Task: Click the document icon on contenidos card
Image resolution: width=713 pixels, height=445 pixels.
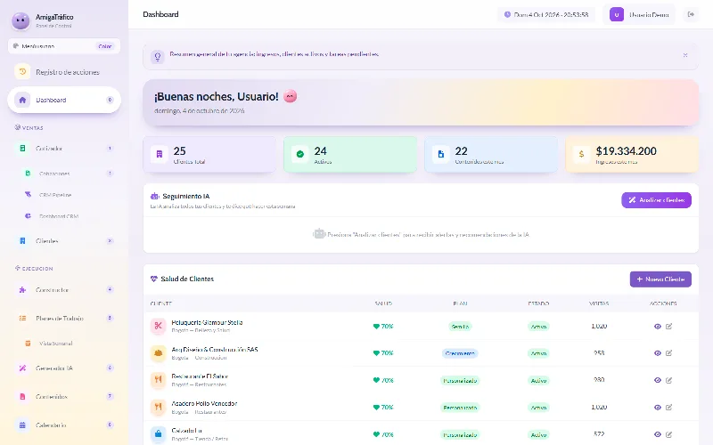Action: (440, 154)
